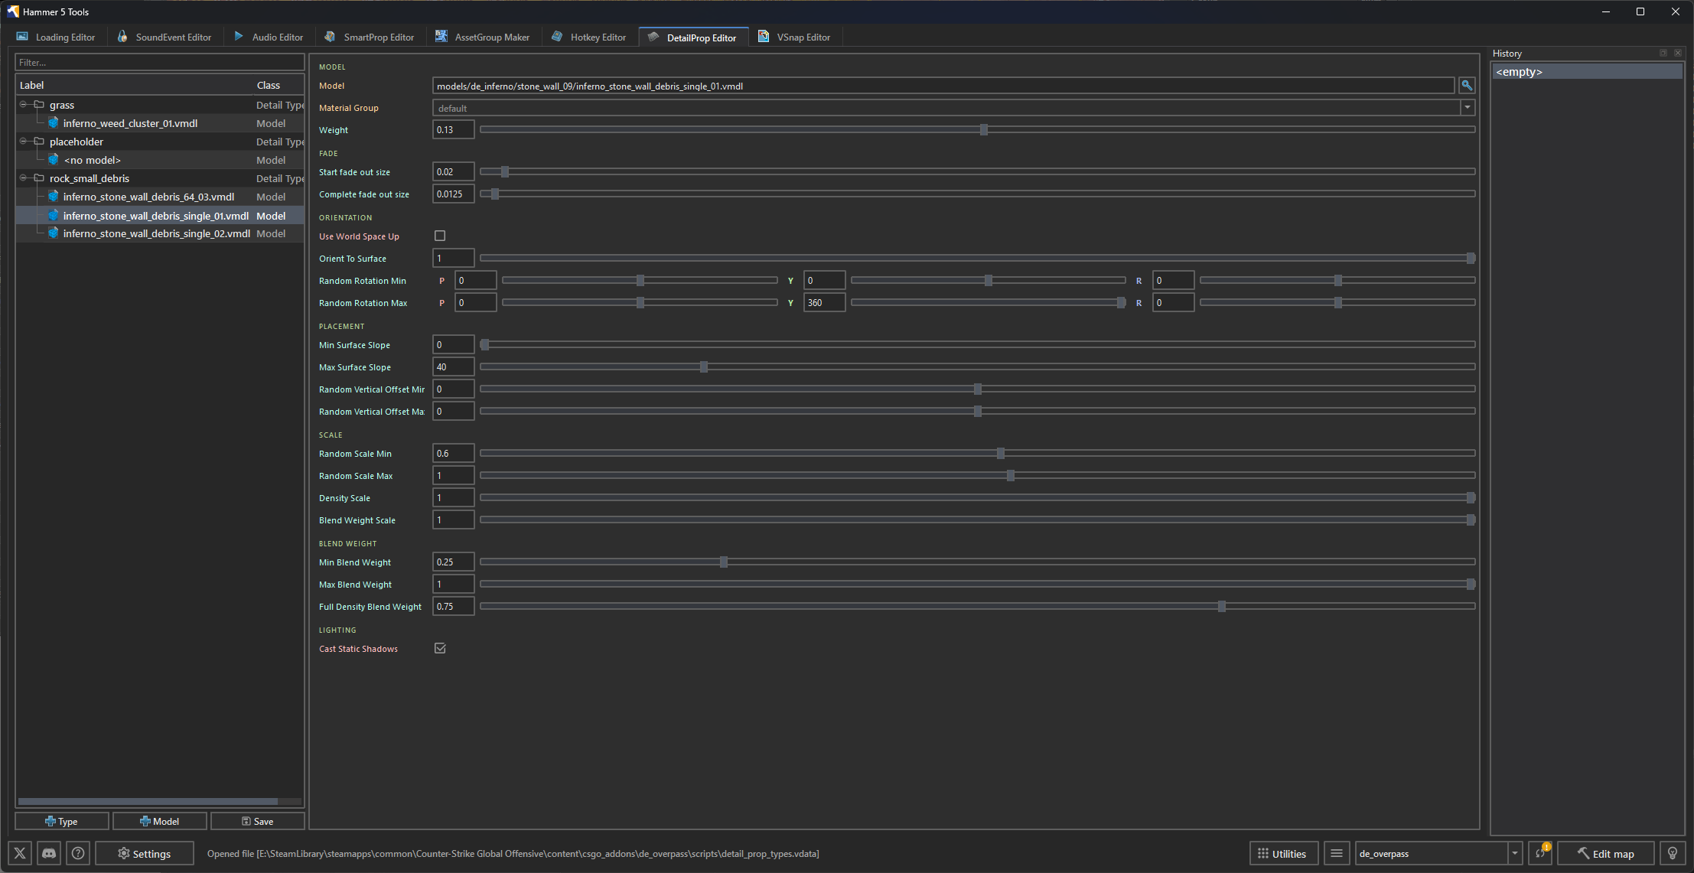
Task: Click the Density Scale value field
Action: coord(454,497)
